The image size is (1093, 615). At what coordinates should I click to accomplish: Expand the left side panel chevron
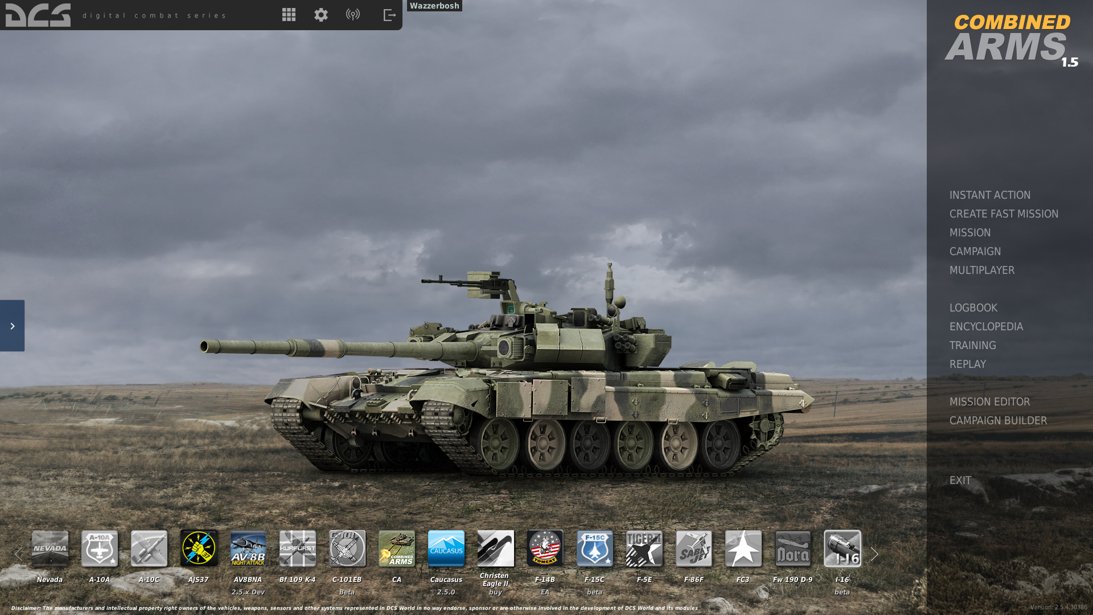[12, 326]
